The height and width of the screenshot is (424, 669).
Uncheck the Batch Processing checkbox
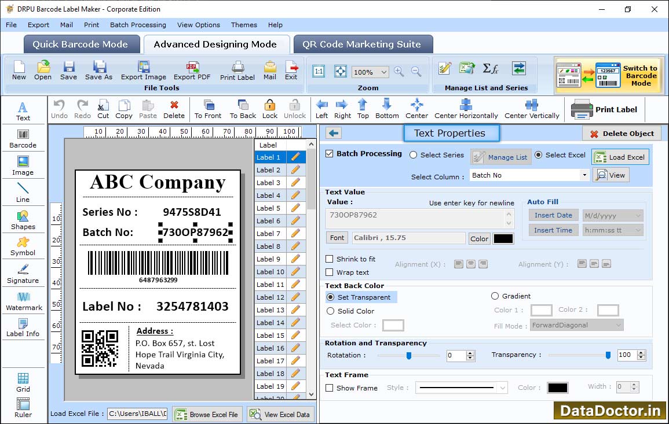click(x=330, y=153)
